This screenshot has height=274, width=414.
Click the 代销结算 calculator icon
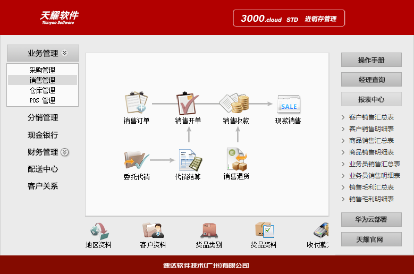click(188, 159)
